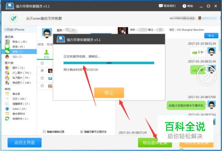Screen dimensions: 222x151
Task: Click the message 后面才发现你根本不看手机
Action: pos(186,106)
